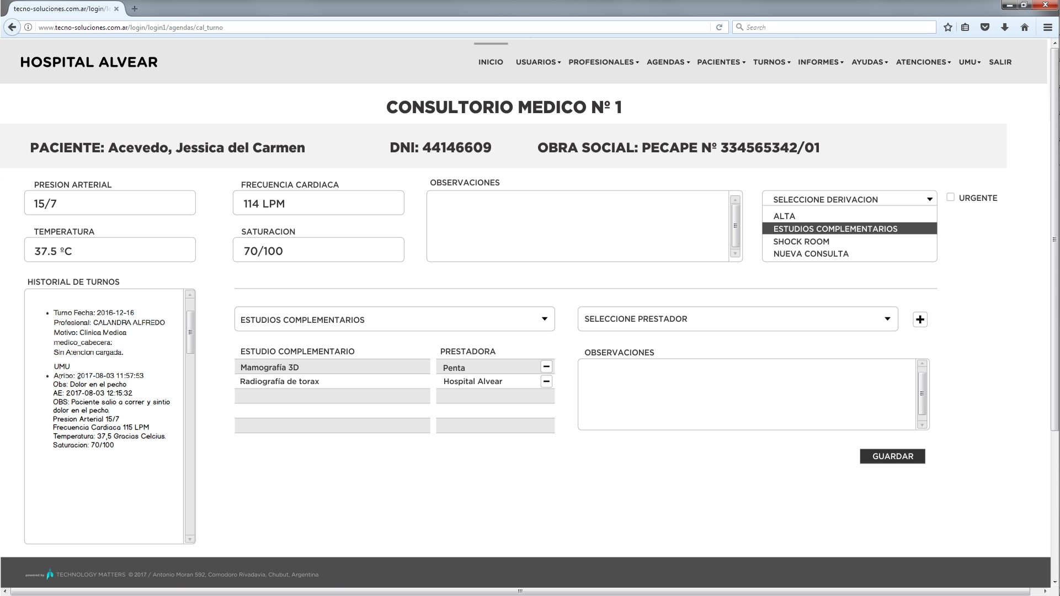Viewport: 1060px width, 596px height.
Task: Remove the Mamografía 3D row with minus button
Action: click(x=546, y=366)
